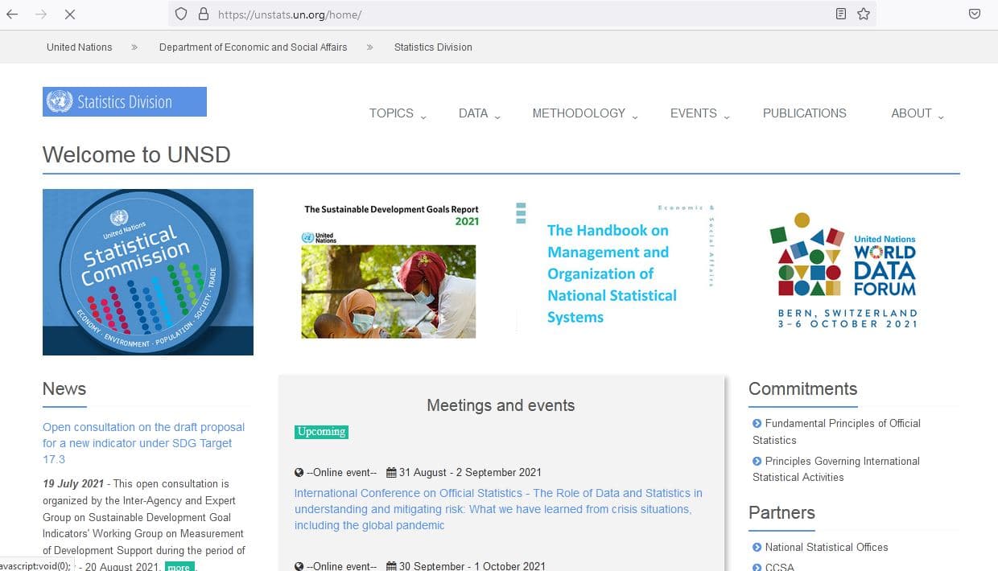
Task: Open the Pocket save icon
Action: click(x=975, y=14)
